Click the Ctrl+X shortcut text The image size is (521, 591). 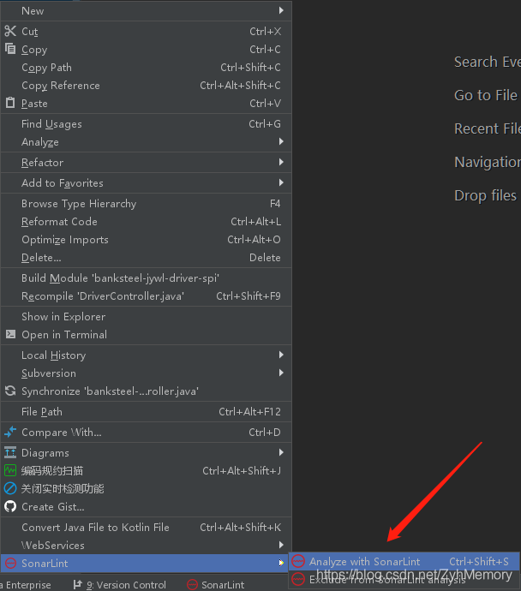coord(265,32)
